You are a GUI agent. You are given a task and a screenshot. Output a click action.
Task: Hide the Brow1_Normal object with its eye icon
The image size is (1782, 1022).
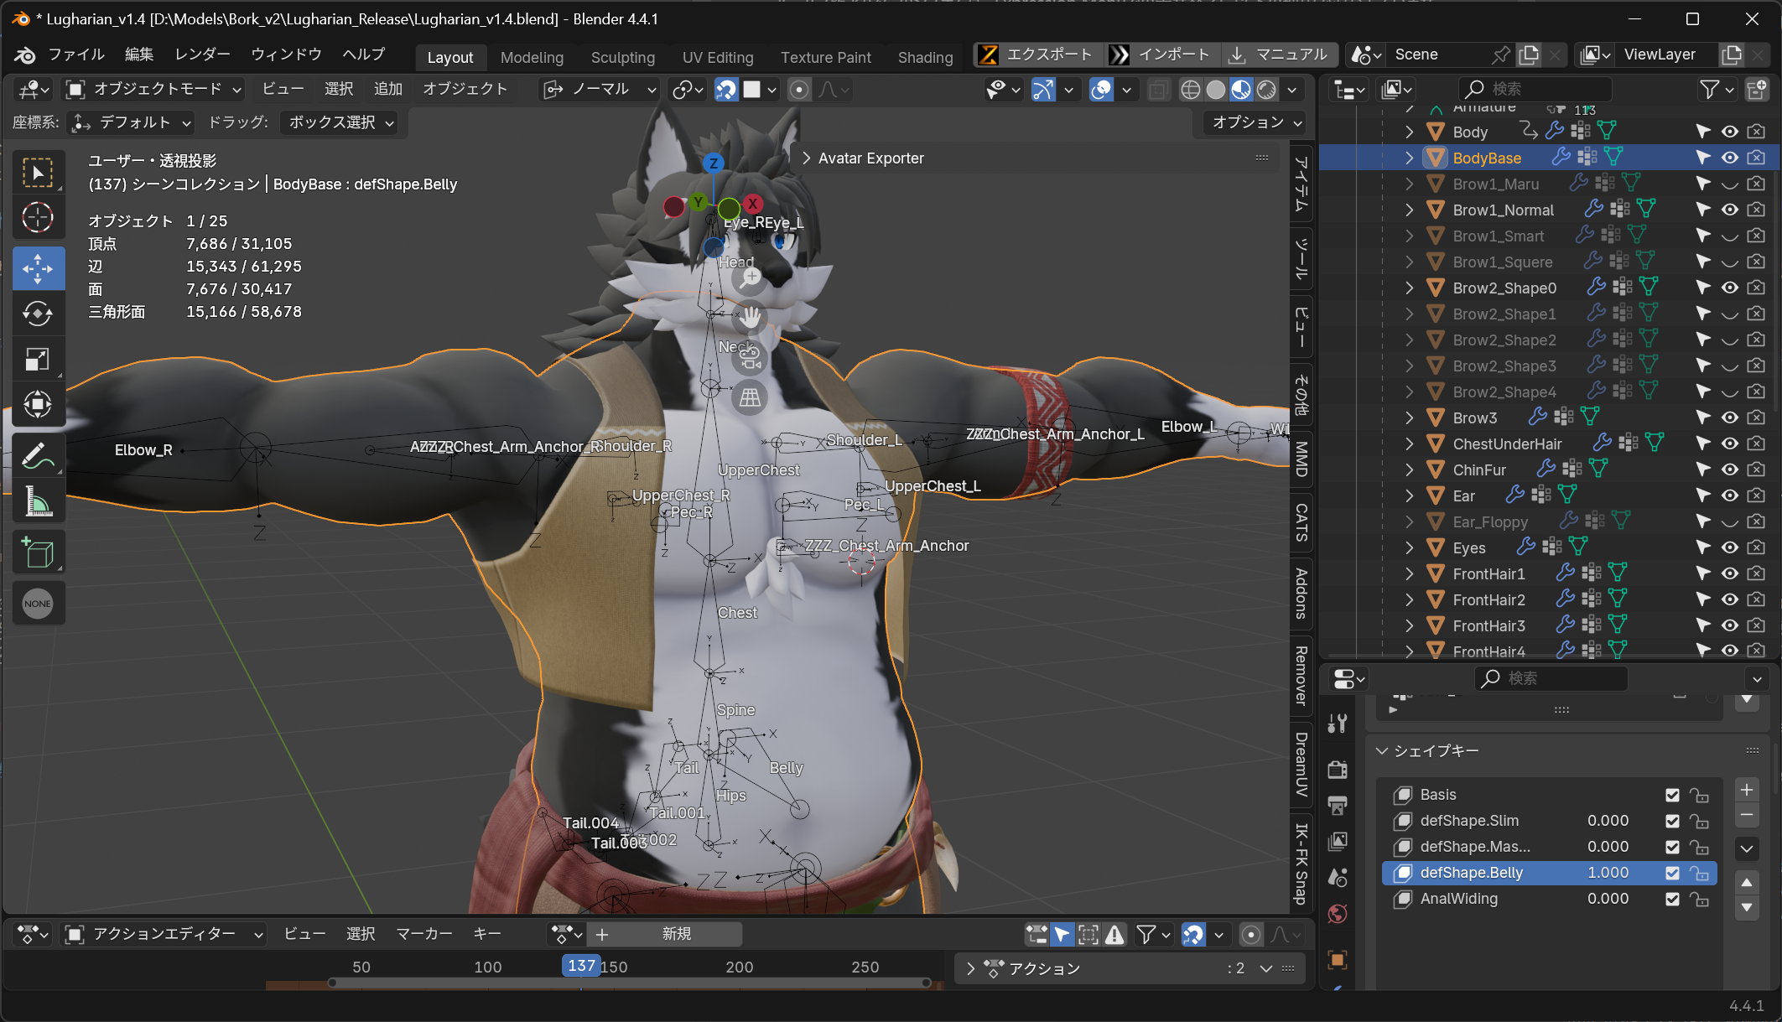pos(1729,210)
